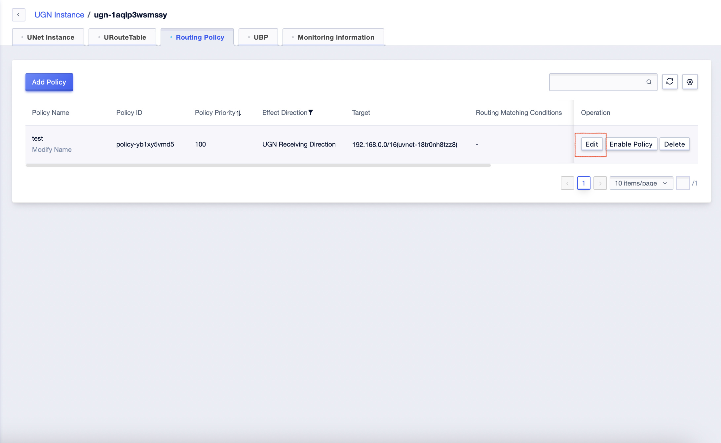This screenshot has width=721, height=443.
Task: Edit the test policy
Action: point(592,144)
